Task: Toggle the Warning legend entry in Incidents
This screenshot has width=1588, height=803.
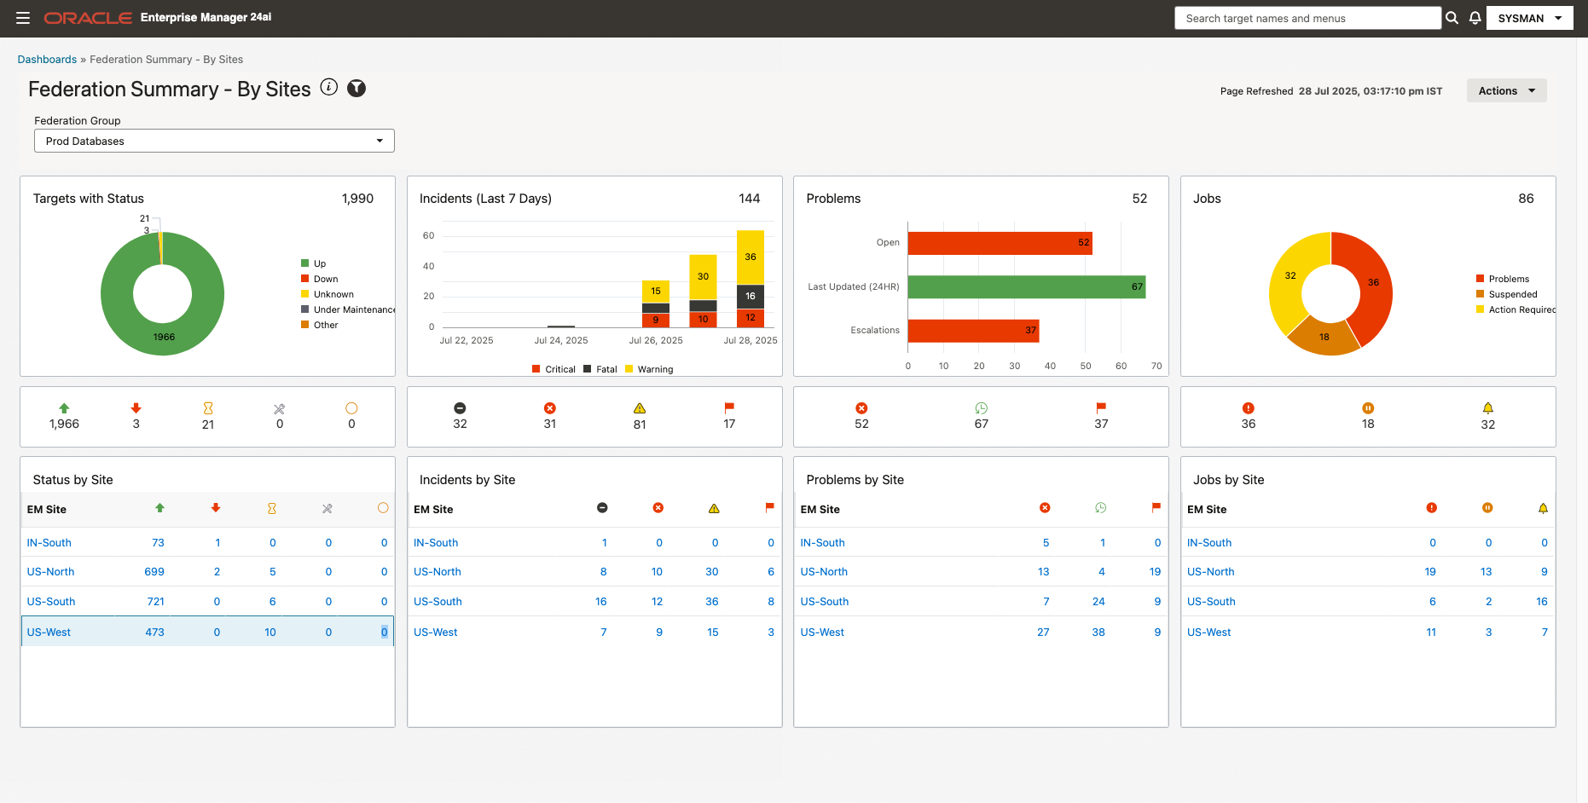Action: [x=649, y=369]
